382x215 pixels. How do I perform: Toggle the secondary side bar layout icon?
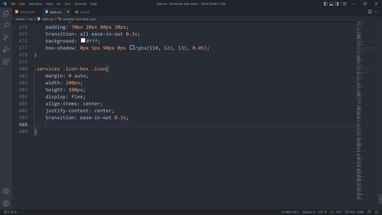click(x=337, y=4)
